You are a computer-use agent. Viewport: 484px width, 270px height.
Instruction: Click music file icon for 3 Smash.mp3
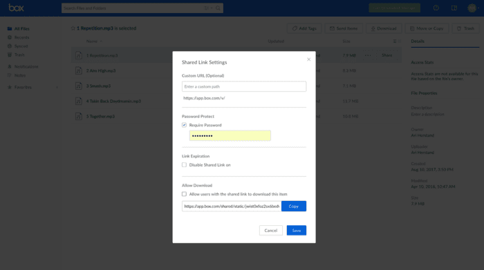point(79,86)
